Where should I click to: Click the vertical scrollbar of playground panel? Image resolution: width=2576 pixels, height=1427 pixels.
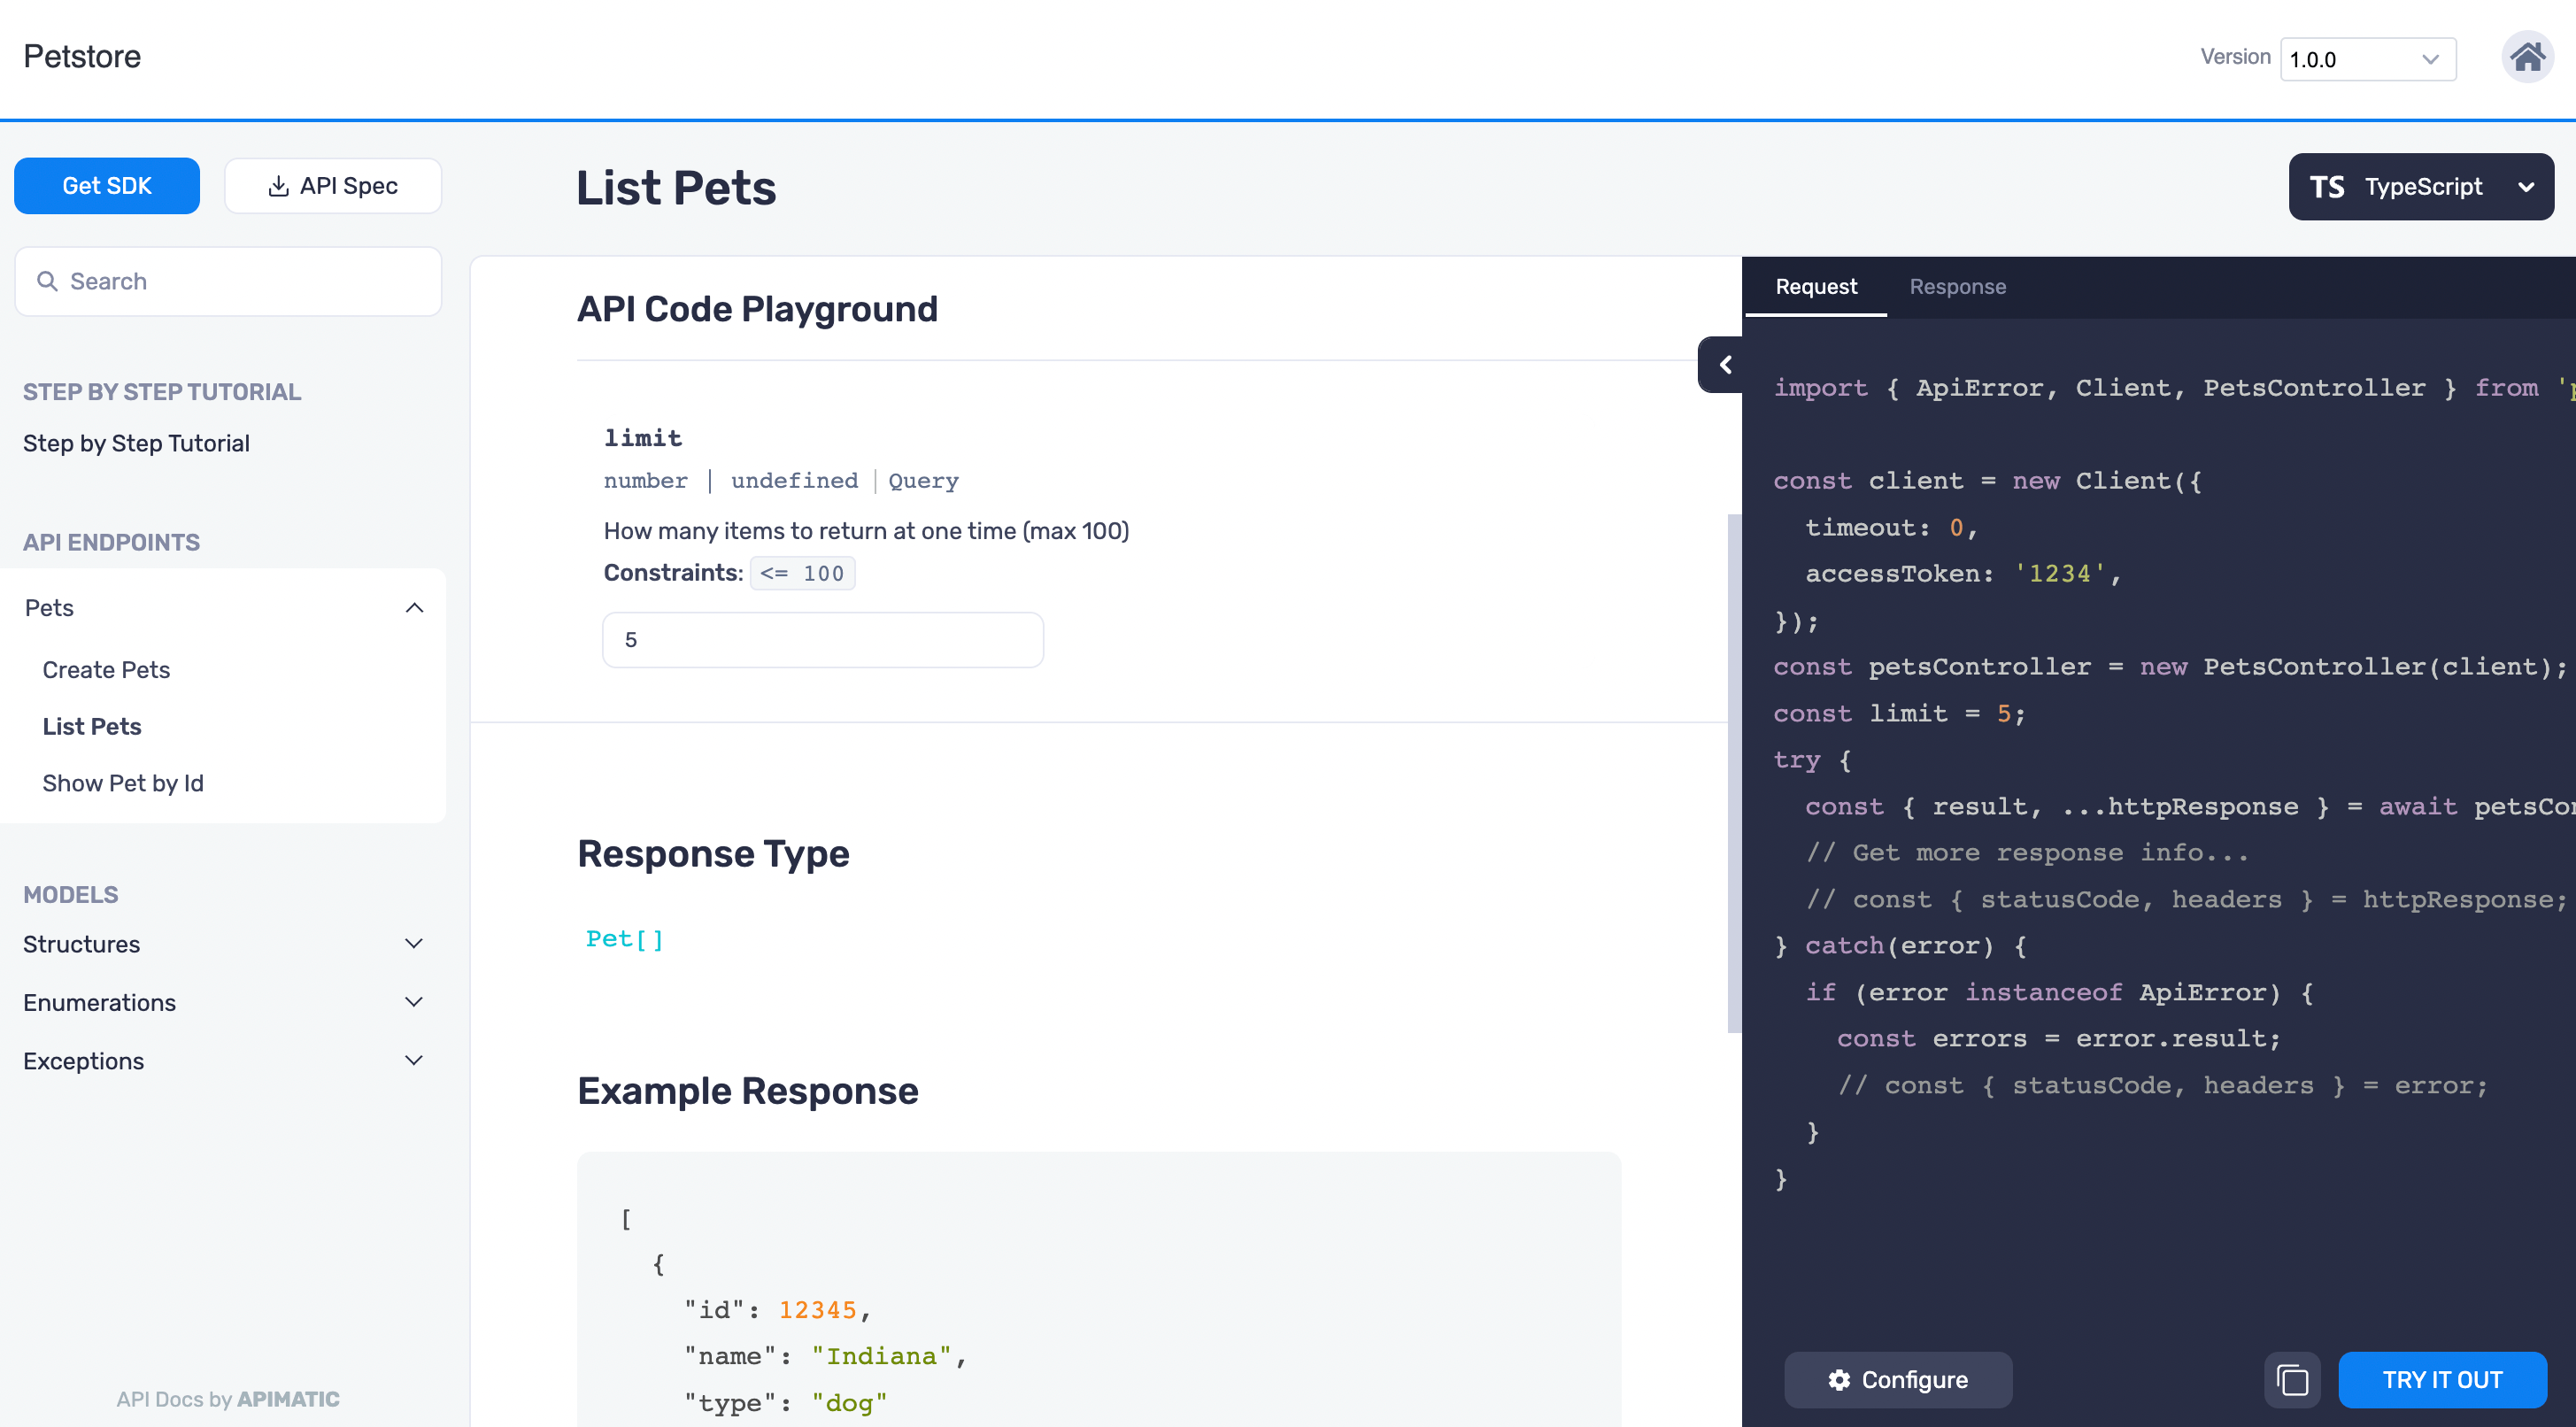click(1735, 772)
